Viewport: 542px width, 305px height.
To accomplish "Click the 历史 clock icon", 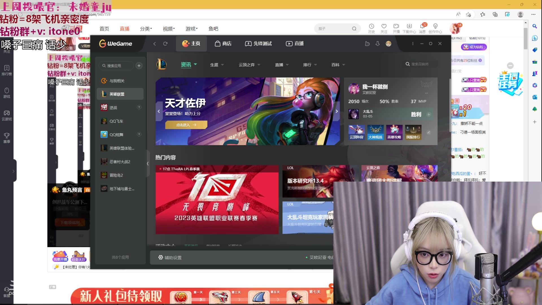I will tap(371, 28).
